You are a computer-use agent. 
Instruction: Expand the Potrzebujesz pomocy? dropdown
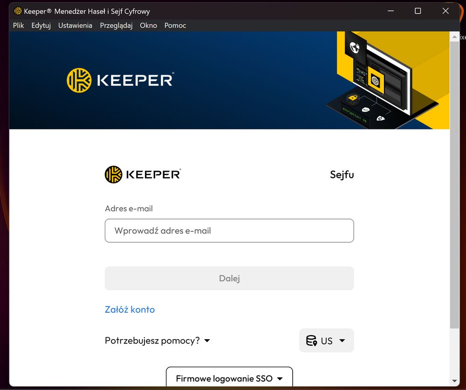(157, 340)
